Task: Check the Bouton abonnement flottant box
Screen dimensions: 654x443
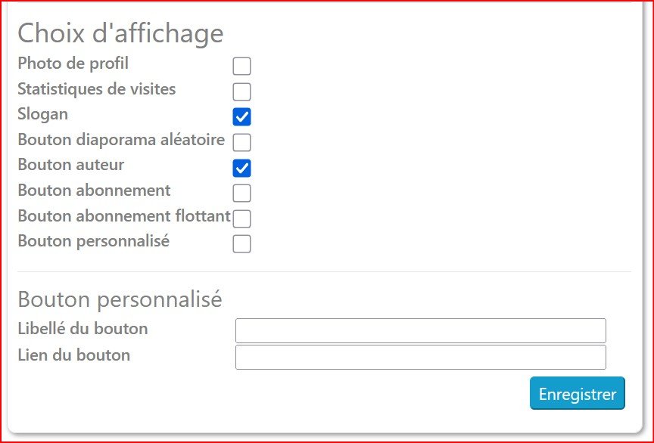Action: pyautogui.click(x=241, y=218)
